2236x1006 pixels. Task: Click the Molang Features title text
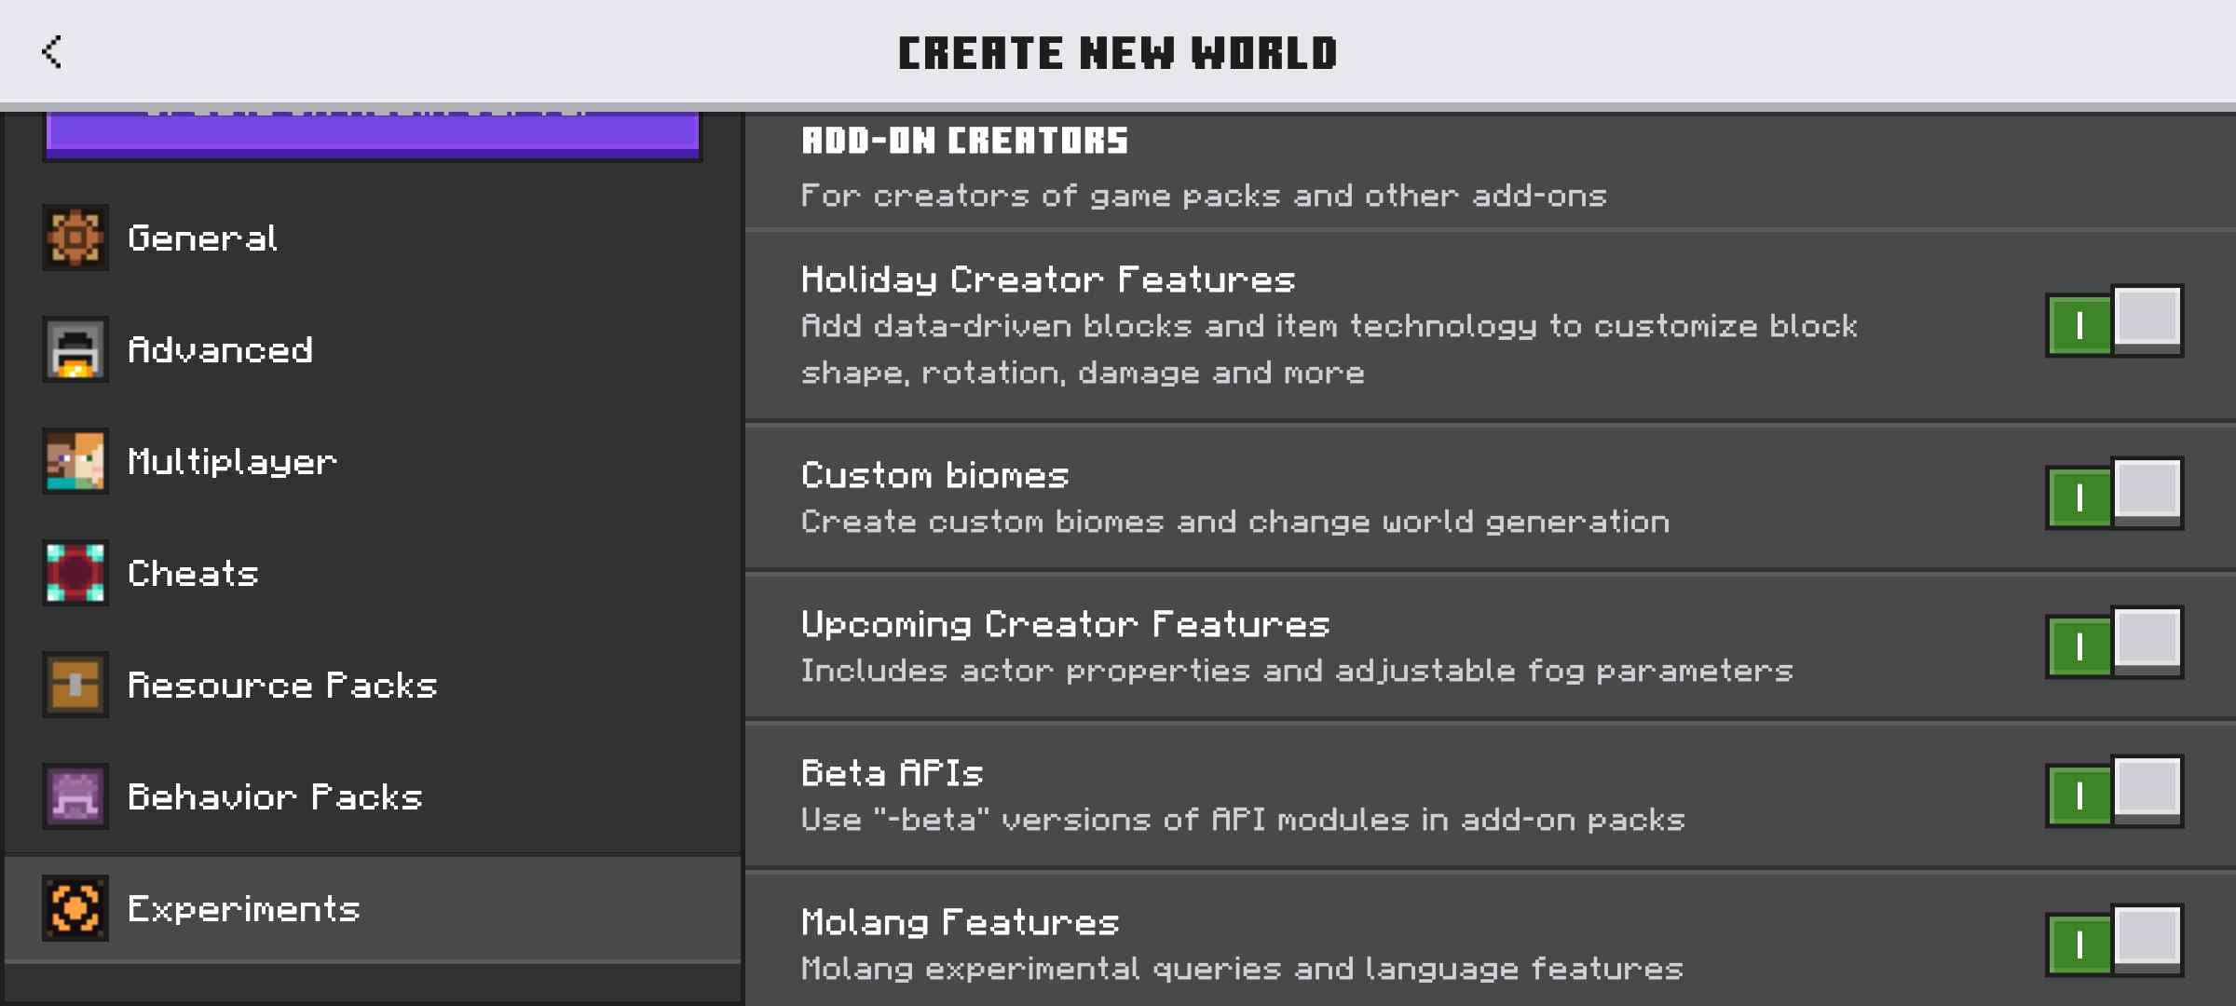tap(960, 922)
